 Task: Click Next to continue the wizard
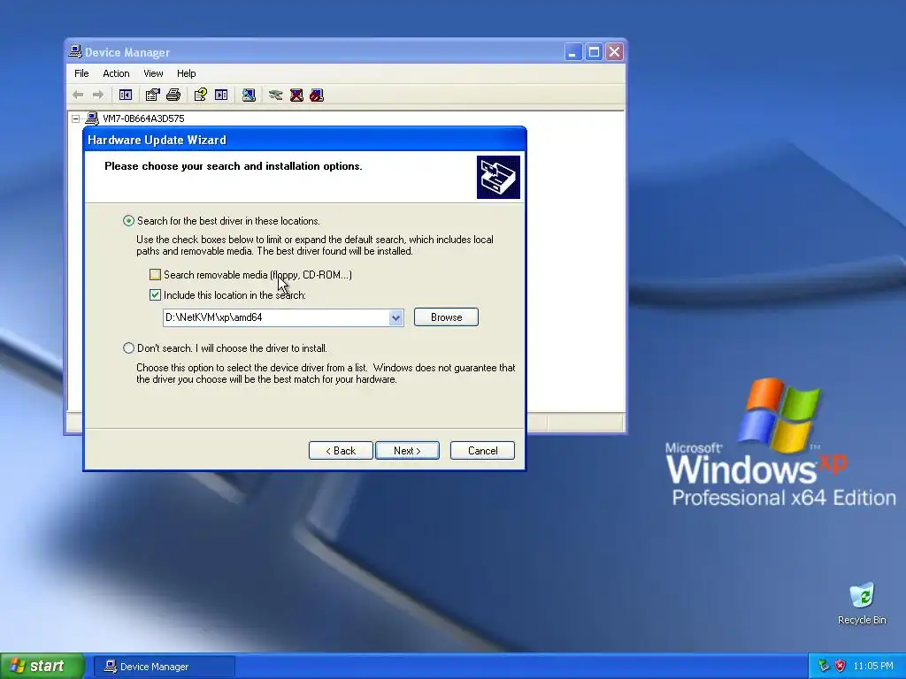click(x=407, y=450)
